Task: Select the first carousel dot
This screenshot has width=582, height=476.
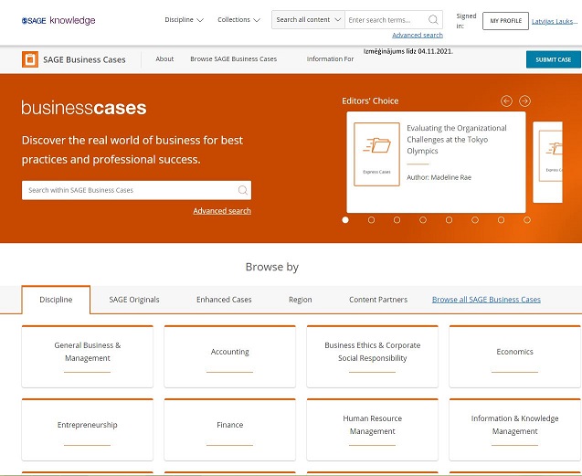Action: point(345,220)
